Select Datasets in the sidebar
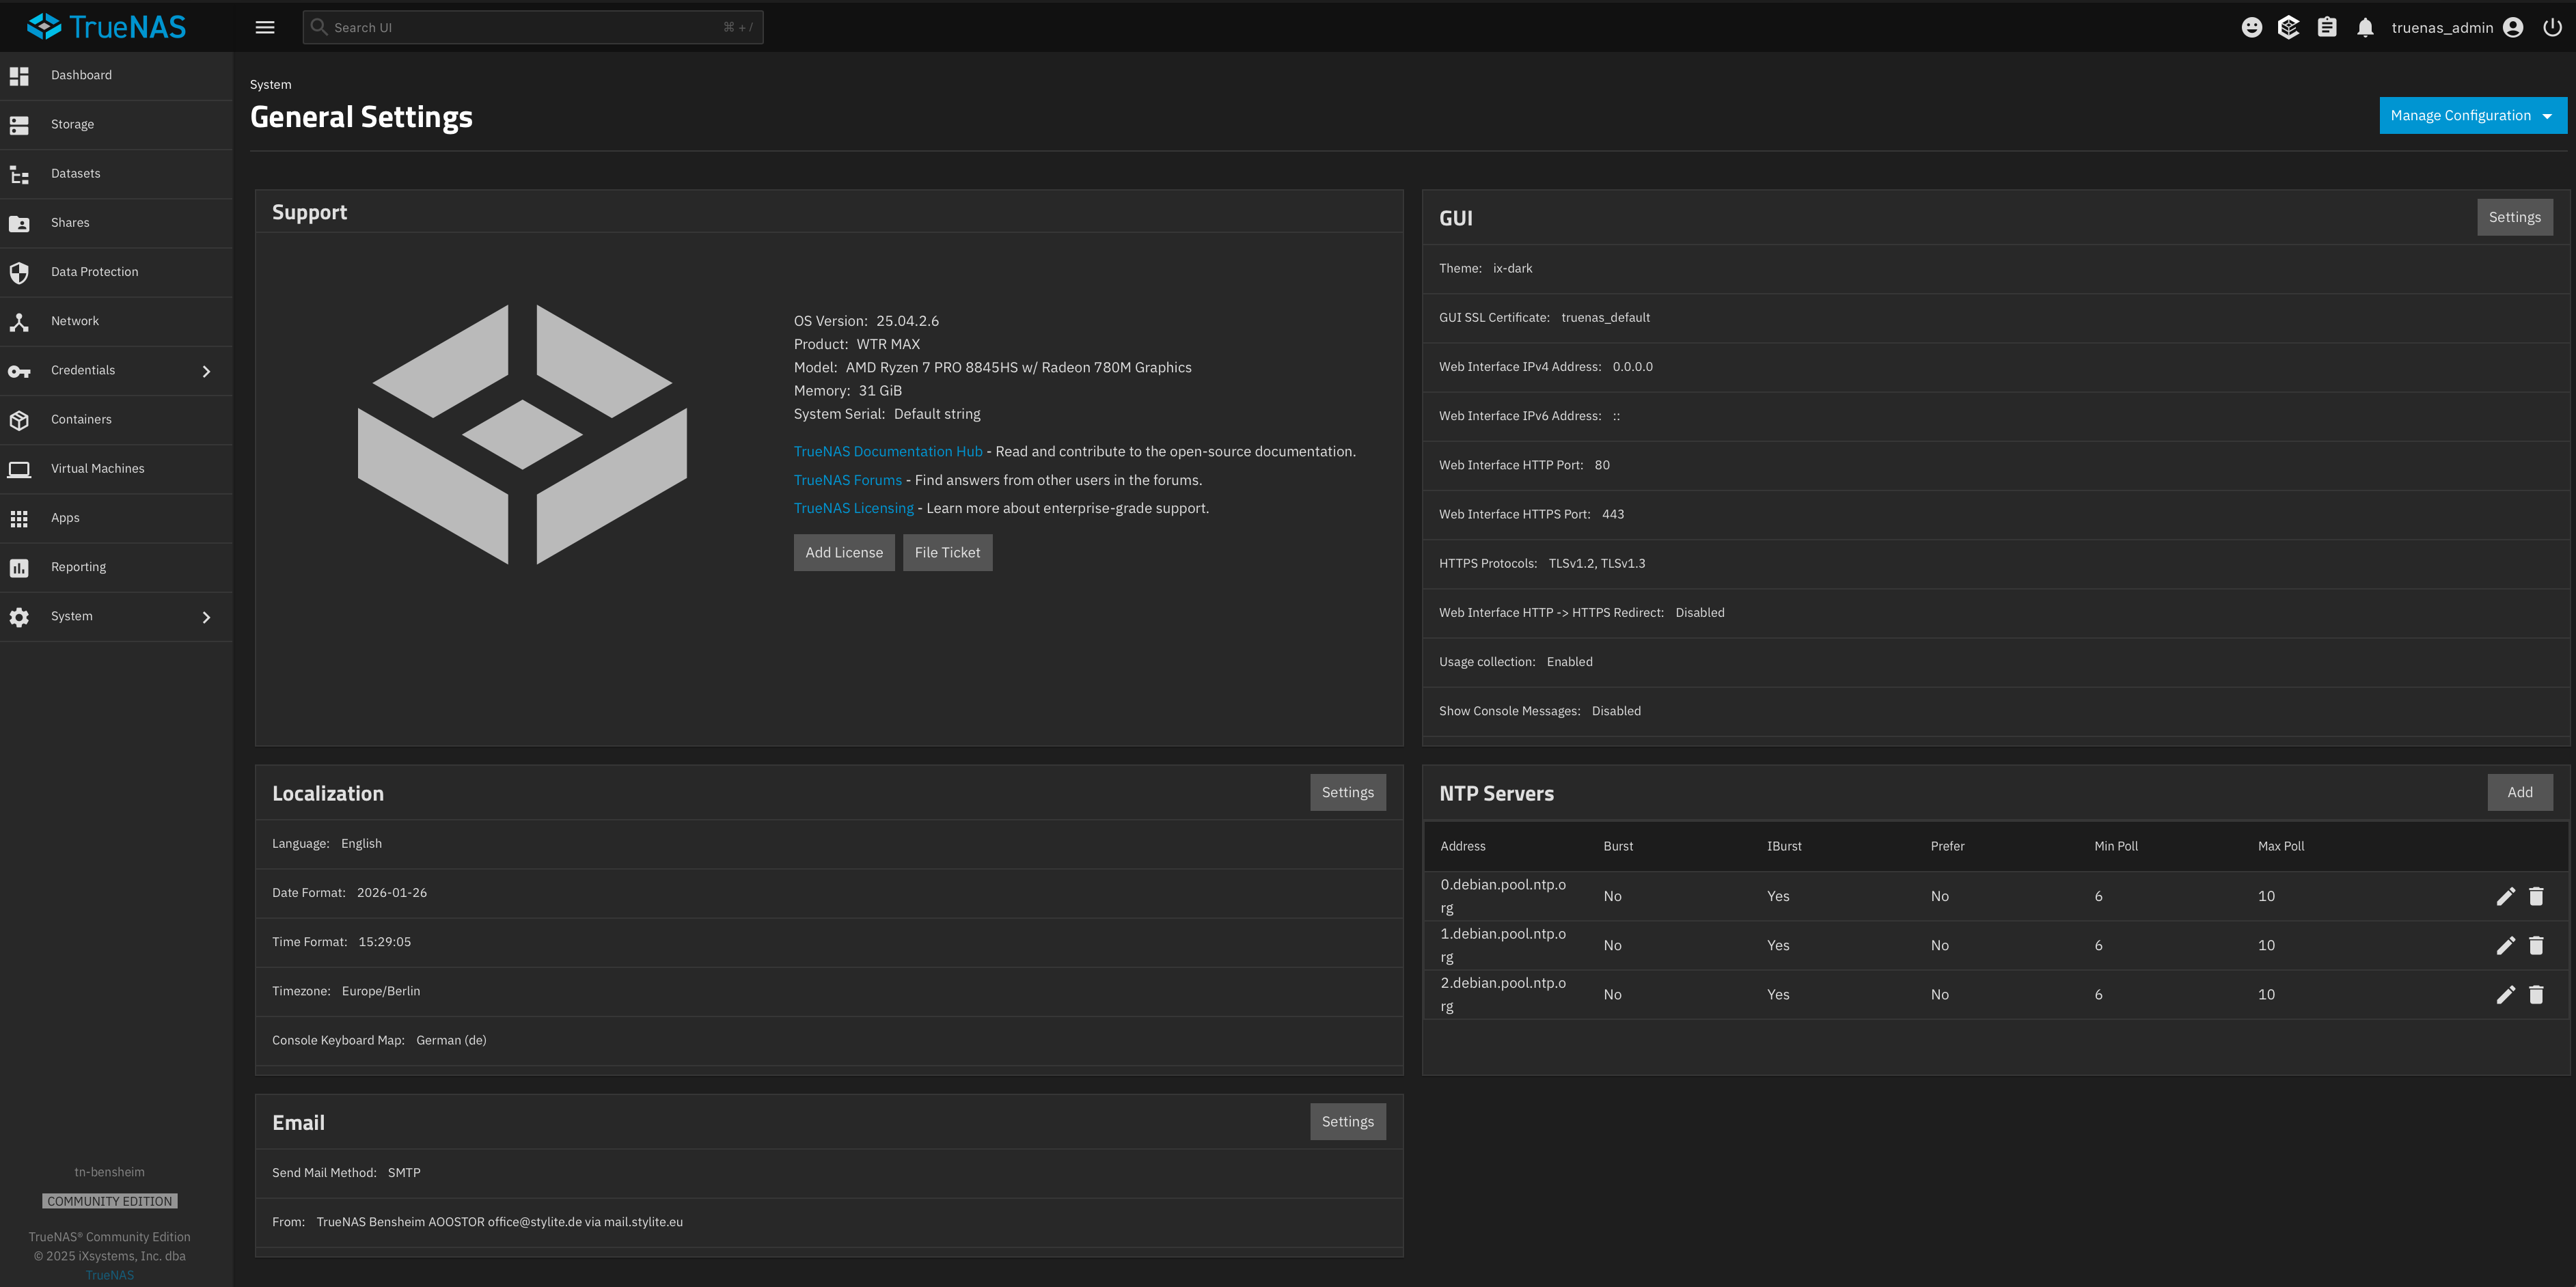Screen dimensions: 2576x1287 (75, 173)
